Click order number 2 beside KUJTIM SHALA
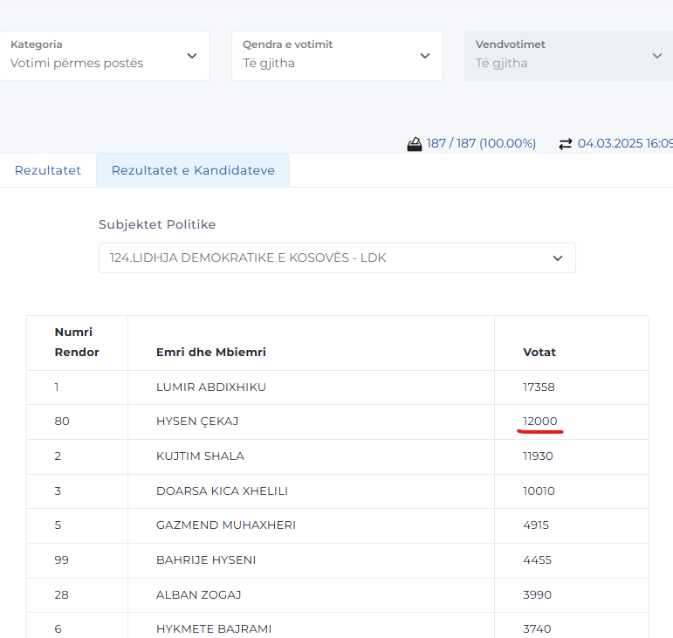The image size is (673, 638). click(x=58, y=456)
